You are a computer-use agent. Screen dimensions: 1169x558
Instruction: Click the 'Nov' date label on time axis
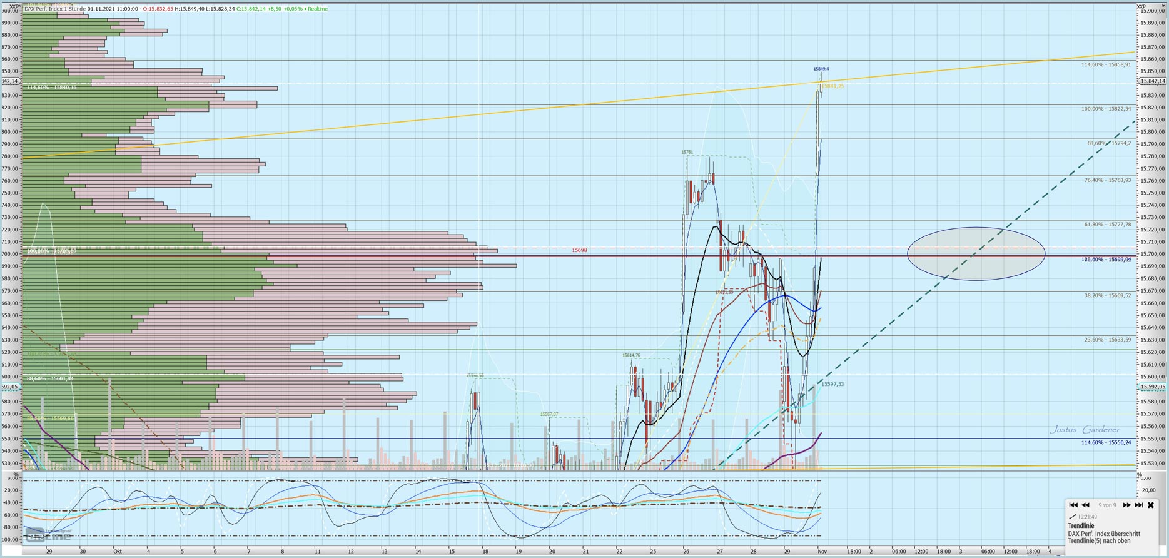[822, 552]
